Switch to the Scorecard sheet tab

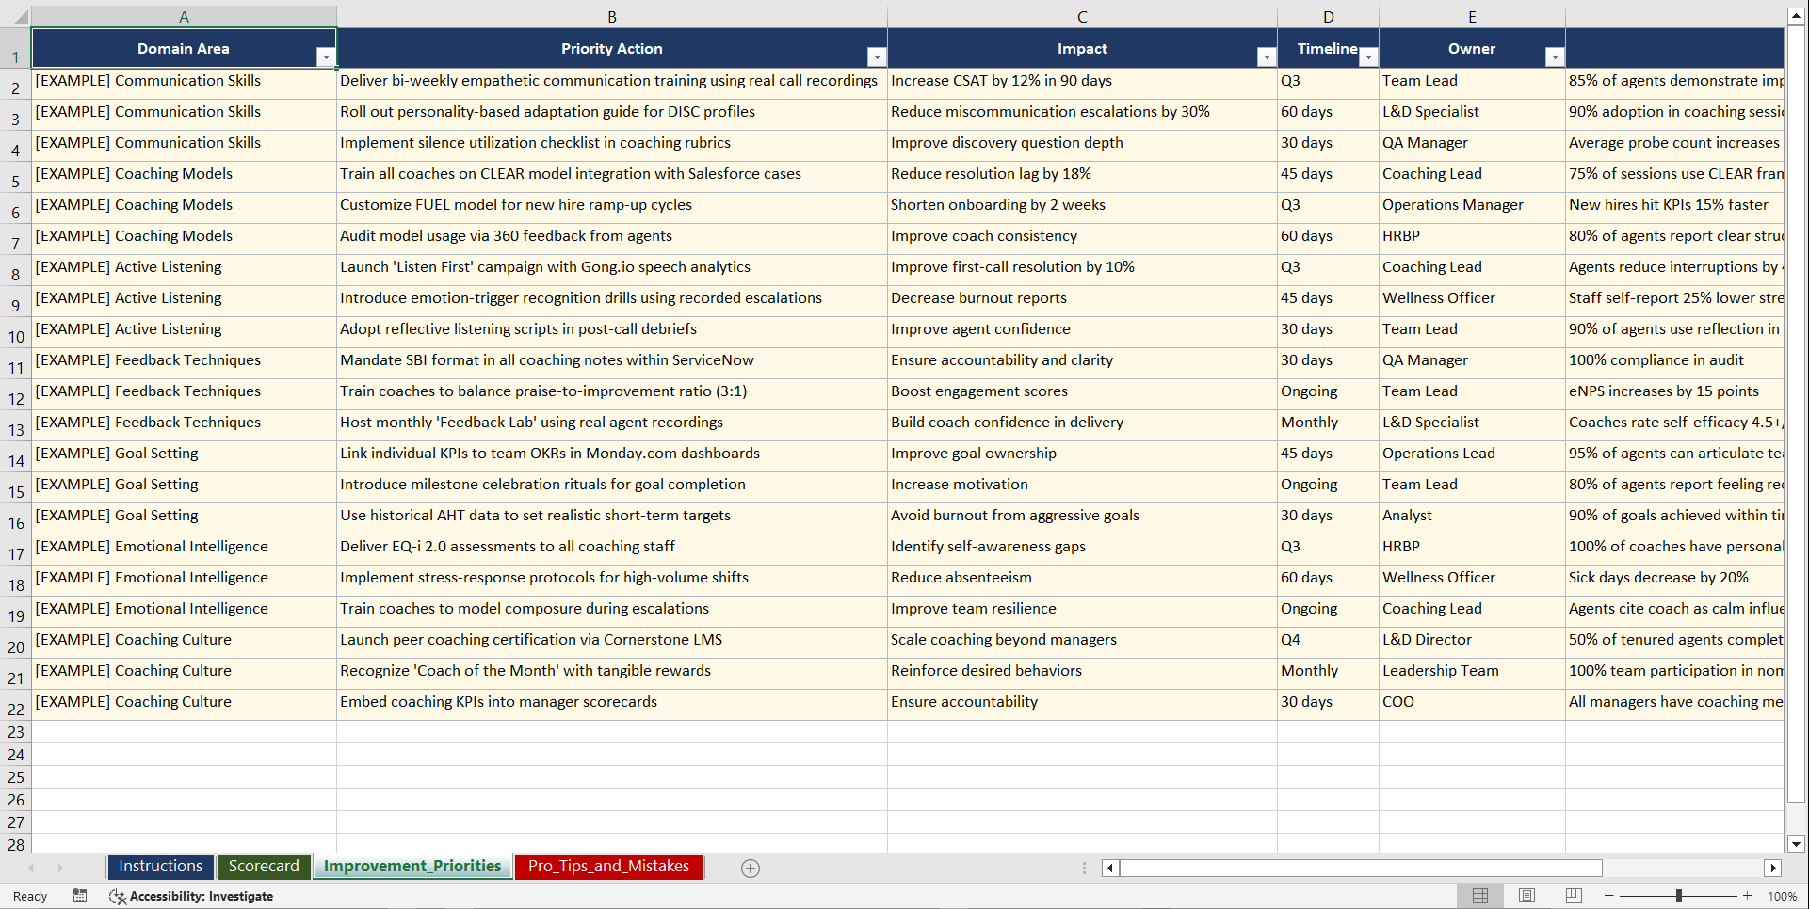point(264,867)
